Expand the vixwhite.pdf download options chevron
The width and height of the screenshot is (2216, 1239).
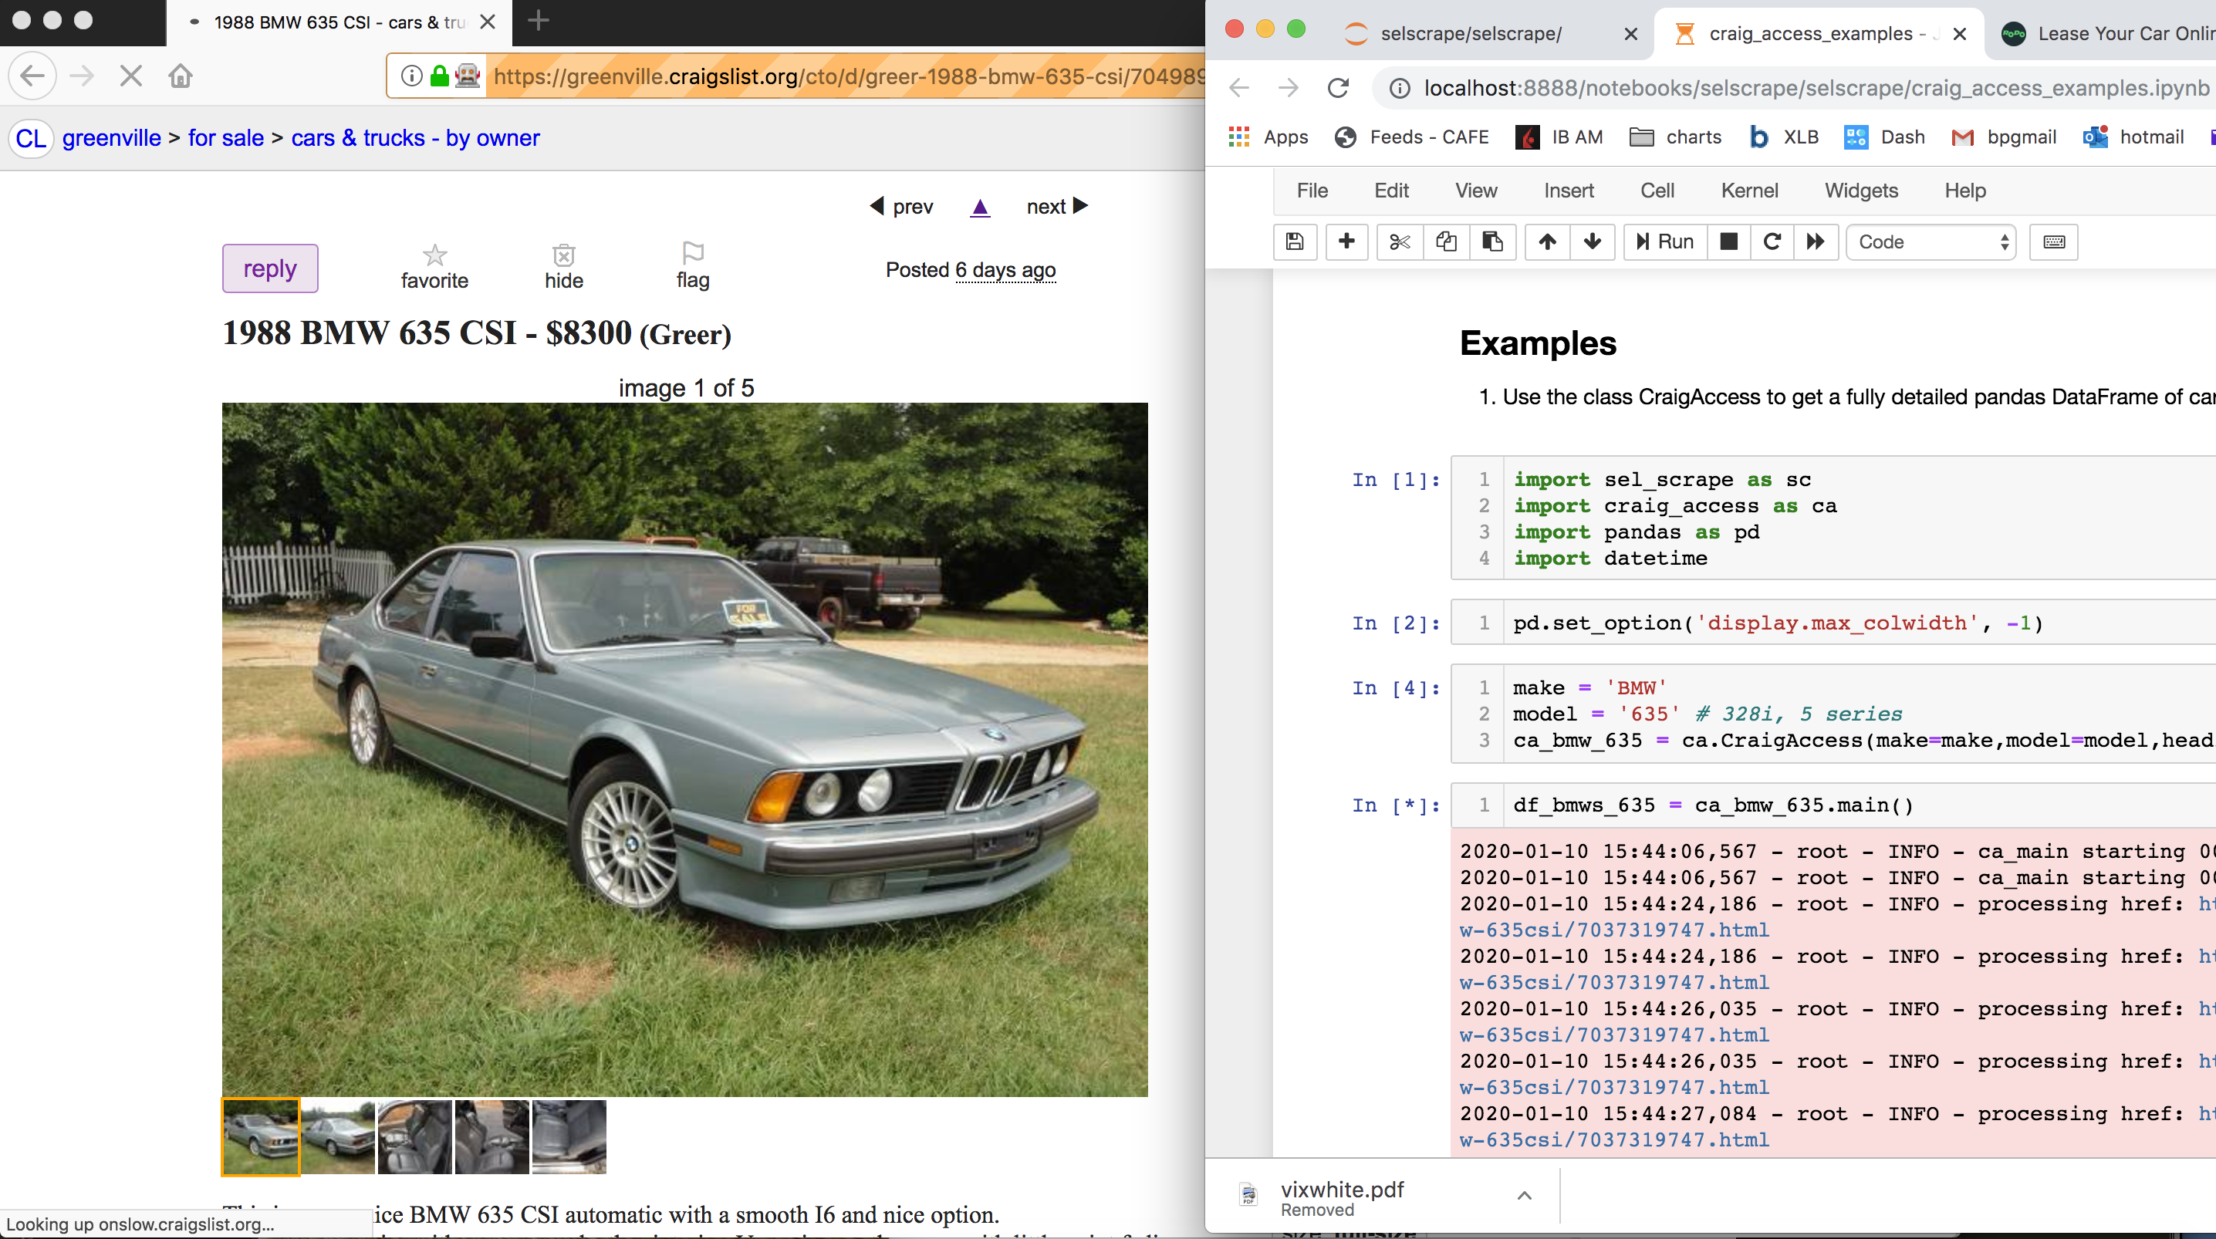1525,1196
